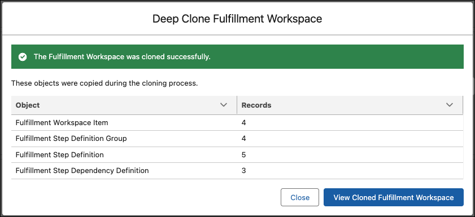
Task: Click the Fulfillment Step Definition row label
Action: pyautogui.click(x=60, y=155)
